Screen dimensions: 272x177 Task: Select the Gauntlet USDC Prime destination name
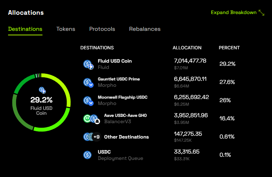coord(119,79)
